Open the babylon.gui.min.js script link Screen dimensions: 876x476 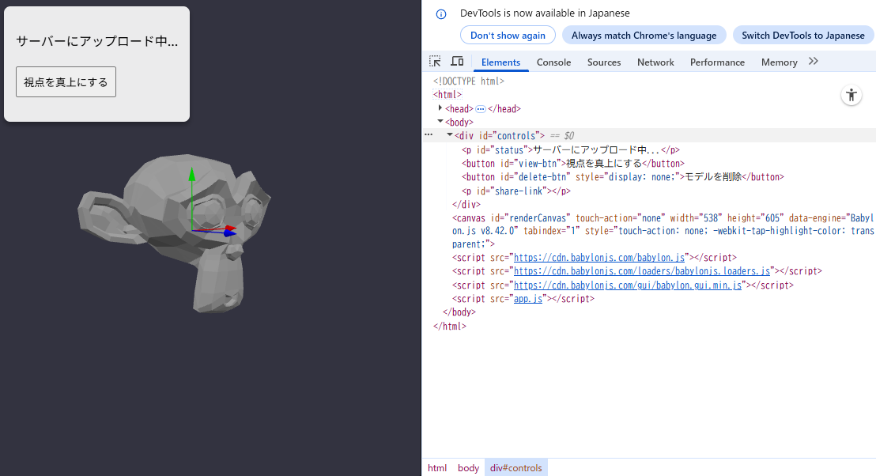(628, 285)
